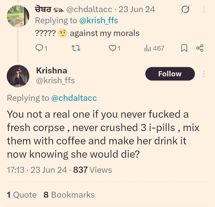Share the chdaltacc reply
The width and height of the screenshot is (215, 207).
[x=200, y=48]
